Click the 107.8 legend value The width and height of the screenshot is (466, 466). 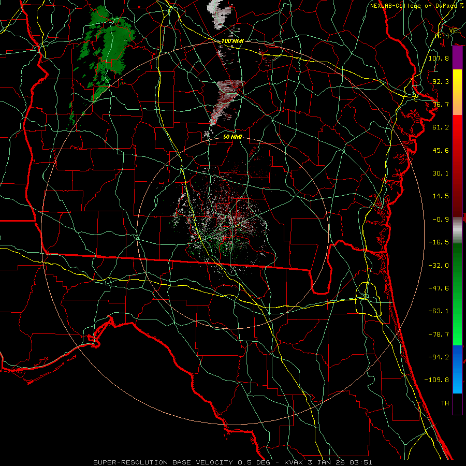pyautogui.click(x=439, y=58)
